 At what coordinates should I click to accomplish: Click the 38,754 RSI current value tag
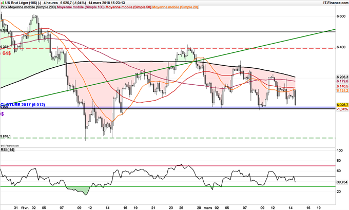(x=342, y=182)
